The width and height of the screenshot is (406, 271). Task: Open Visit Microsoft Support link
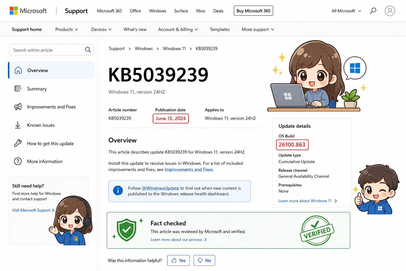(33, 210)
